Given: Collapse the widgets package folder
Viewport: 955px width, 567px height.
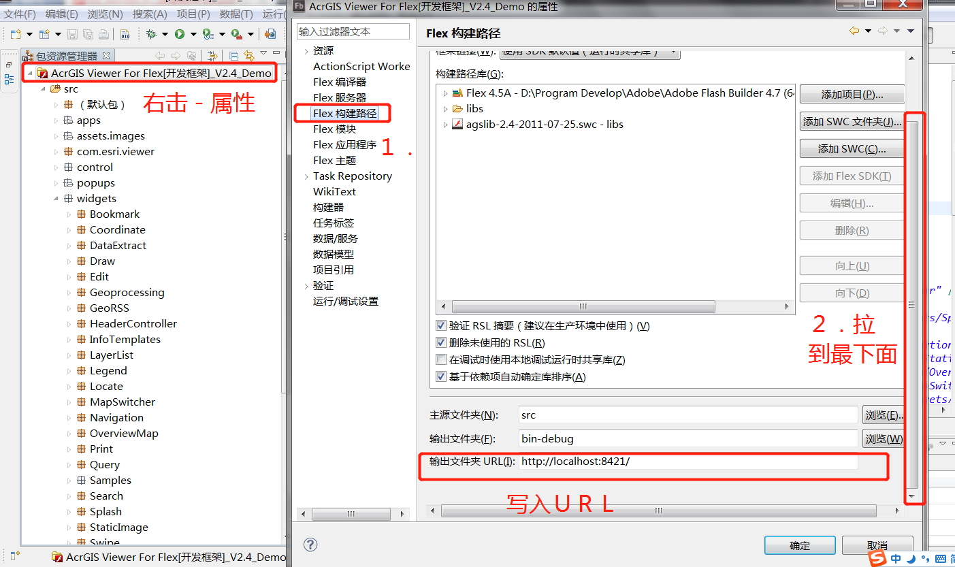Looking at the screenshot, I should click(56, 199).
